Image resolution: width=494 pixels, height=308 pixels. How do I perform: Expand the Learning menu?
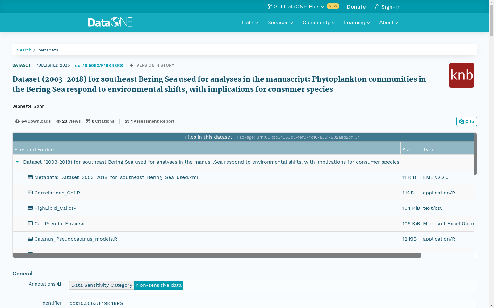tap(357, 22)
